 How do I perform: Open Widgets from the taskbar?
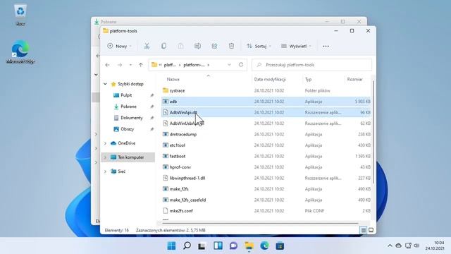218,246
